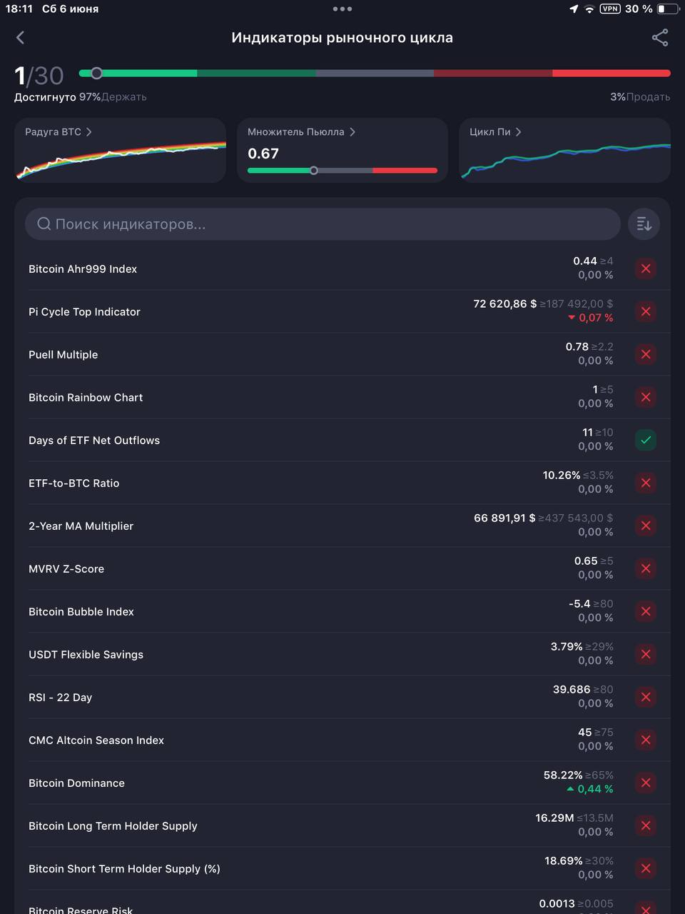This screenshot has width=685, height=914.
Task: Tap the red X for Pi Cycle Top Indicator
Action: pos(646,311)
